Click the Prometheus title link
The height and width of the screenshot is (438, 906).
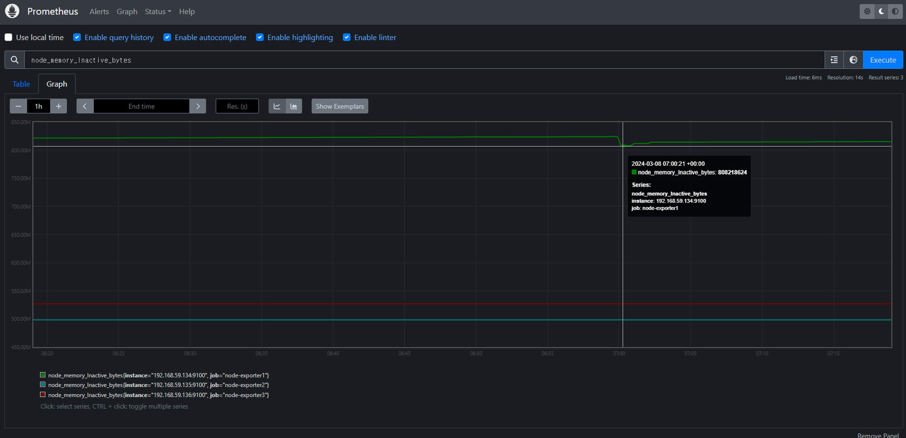click(53, 11)
